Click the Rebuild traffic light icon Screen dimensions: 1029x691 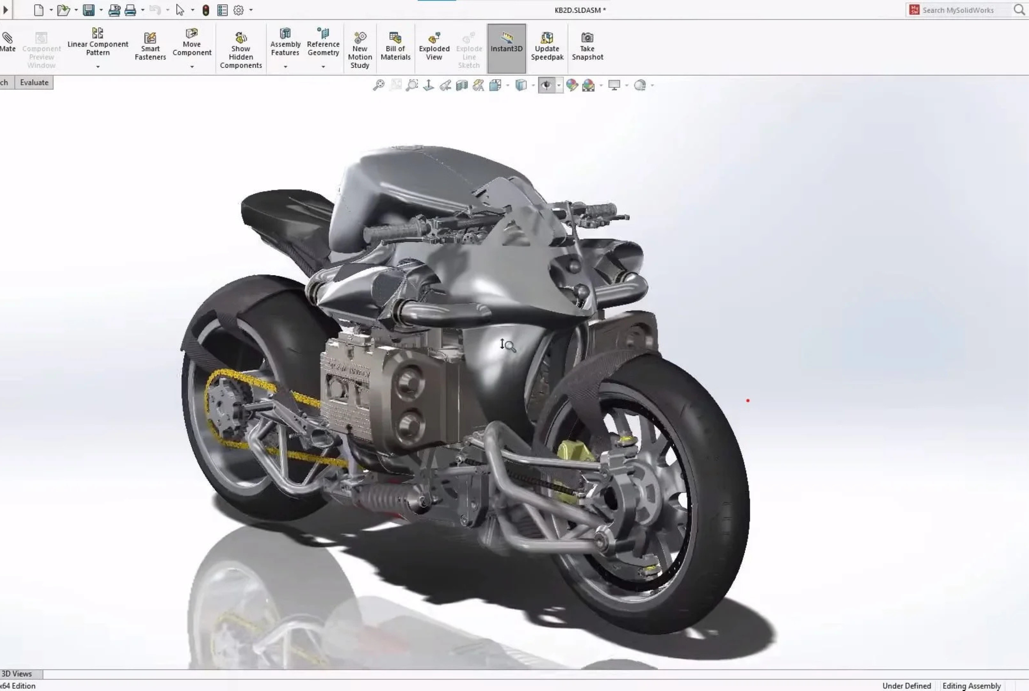[x=206, y=10]
